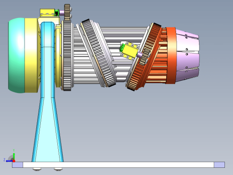Select the yellow cylindrical housing beside the dome
The image size is (233, 175).
(31, 55)
